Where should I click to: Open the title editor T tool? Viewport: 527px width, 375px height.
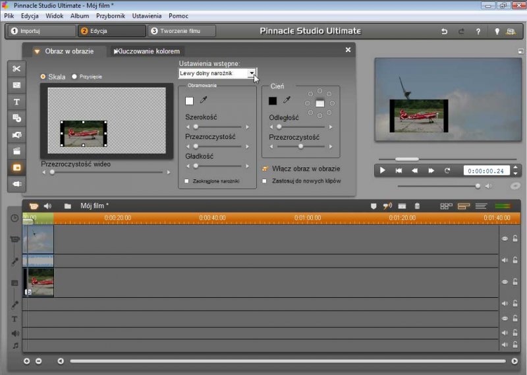[16, 101]
